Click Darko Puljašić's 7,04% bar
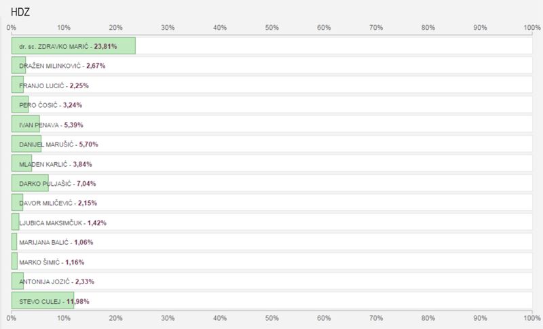Screen dimensions: 543x329 (x=30, y=183)
